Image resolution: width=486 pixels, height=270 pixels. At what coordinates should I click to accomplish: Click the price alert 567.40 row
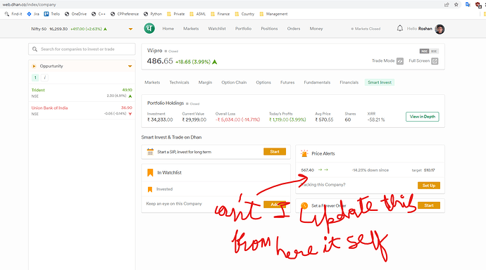pyautogui.click(x=370, y=170)
